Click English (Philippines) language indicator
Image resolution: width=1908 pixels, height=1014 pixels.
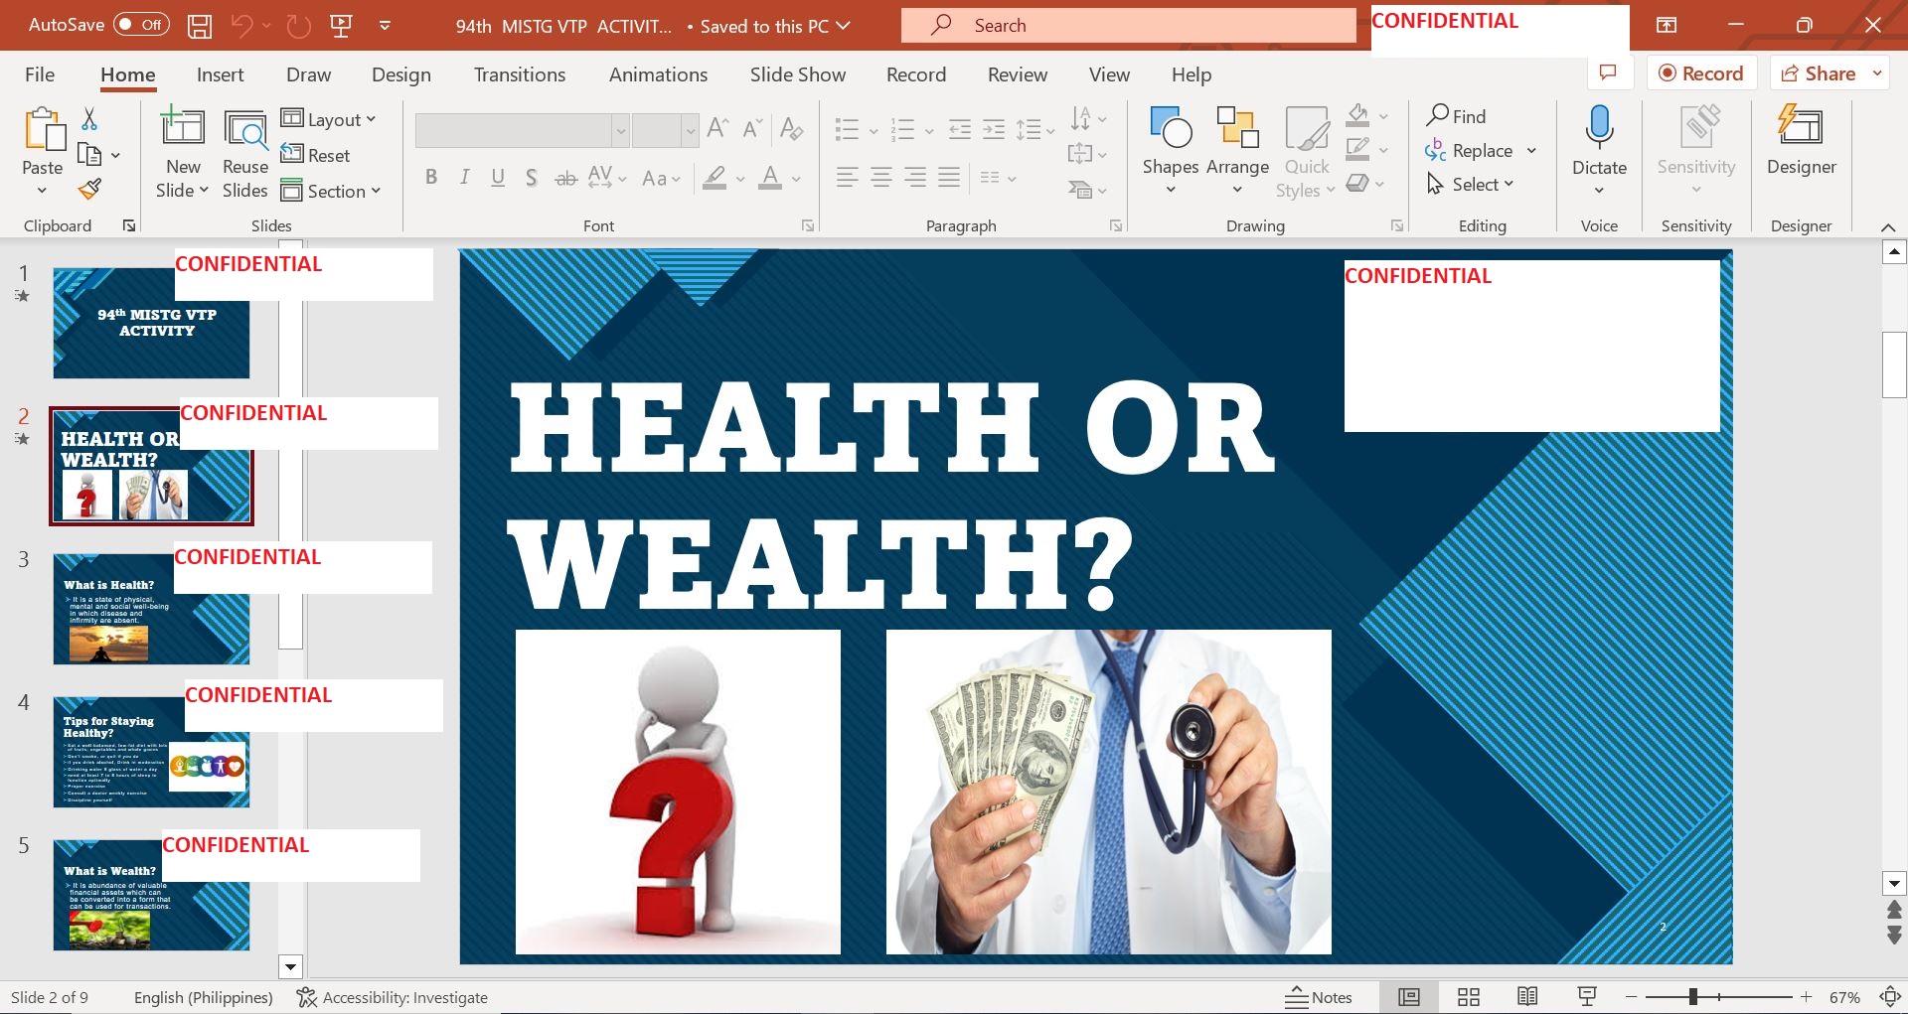(x=204, y=997)
